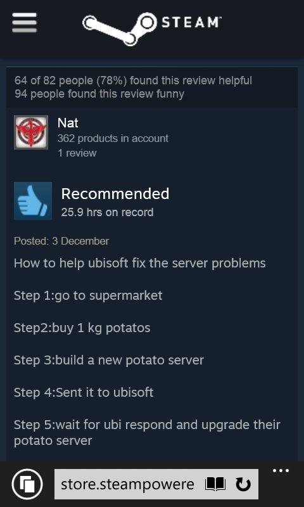Tap the reading view book icon
304x507 pixels.
coord(215,484)
